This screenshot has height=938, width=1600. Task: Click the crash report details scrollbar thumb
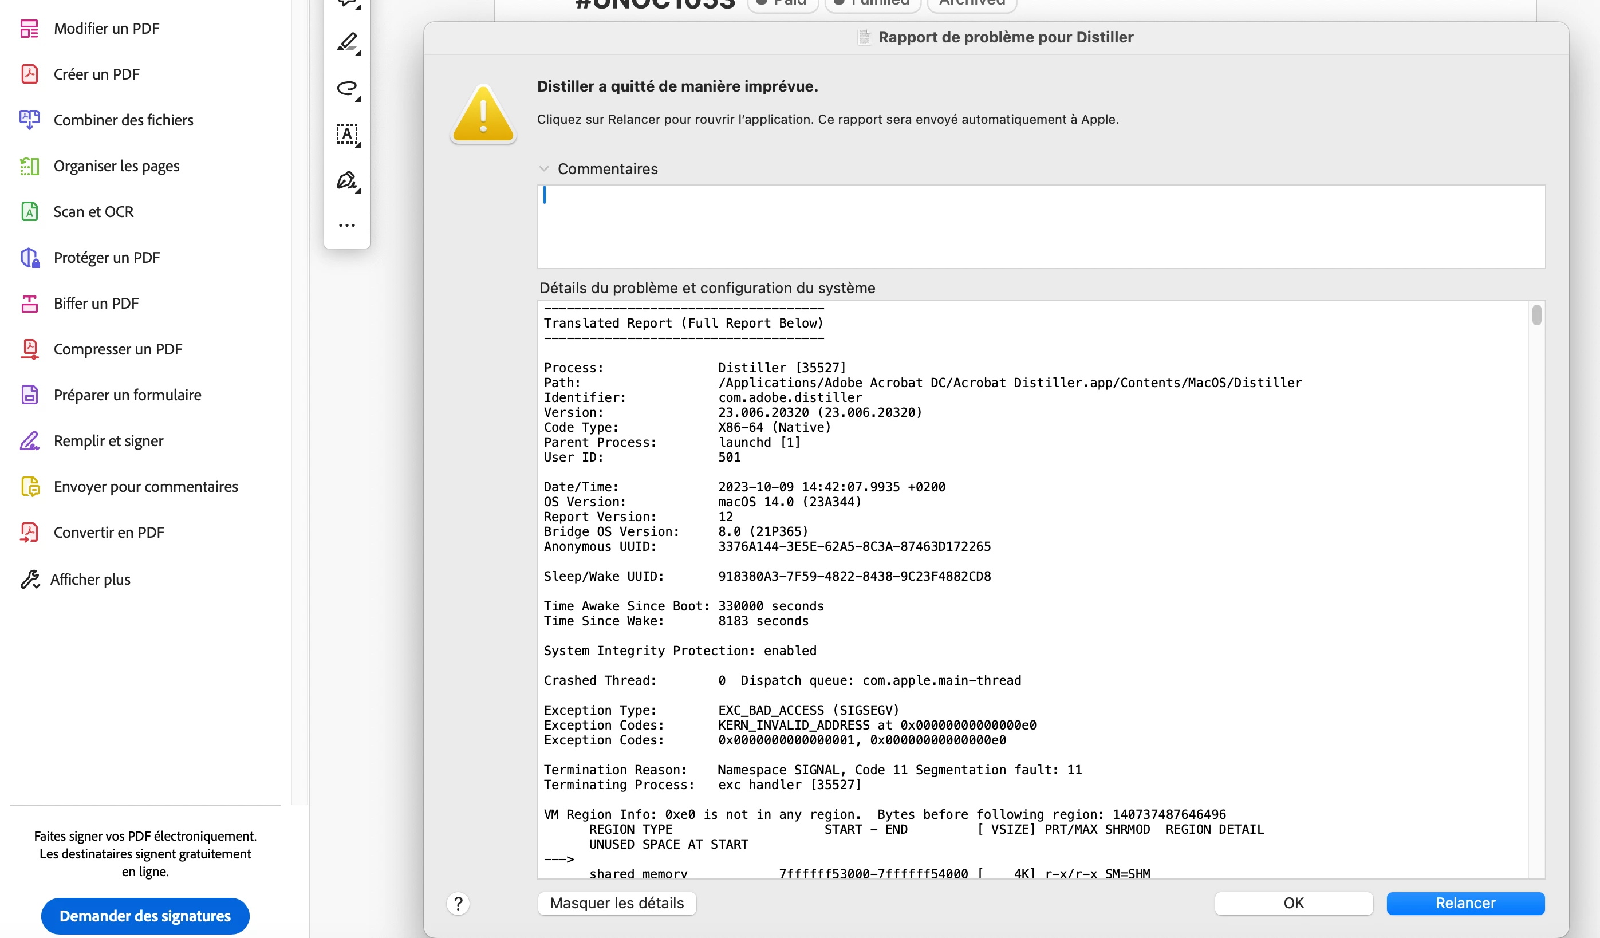tap(1536, 315)
